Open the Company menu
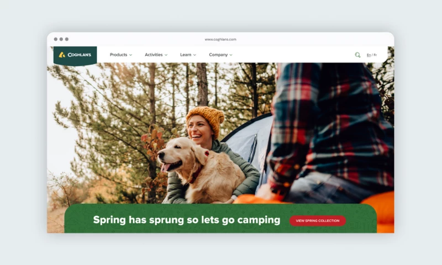 coord(218,55)
